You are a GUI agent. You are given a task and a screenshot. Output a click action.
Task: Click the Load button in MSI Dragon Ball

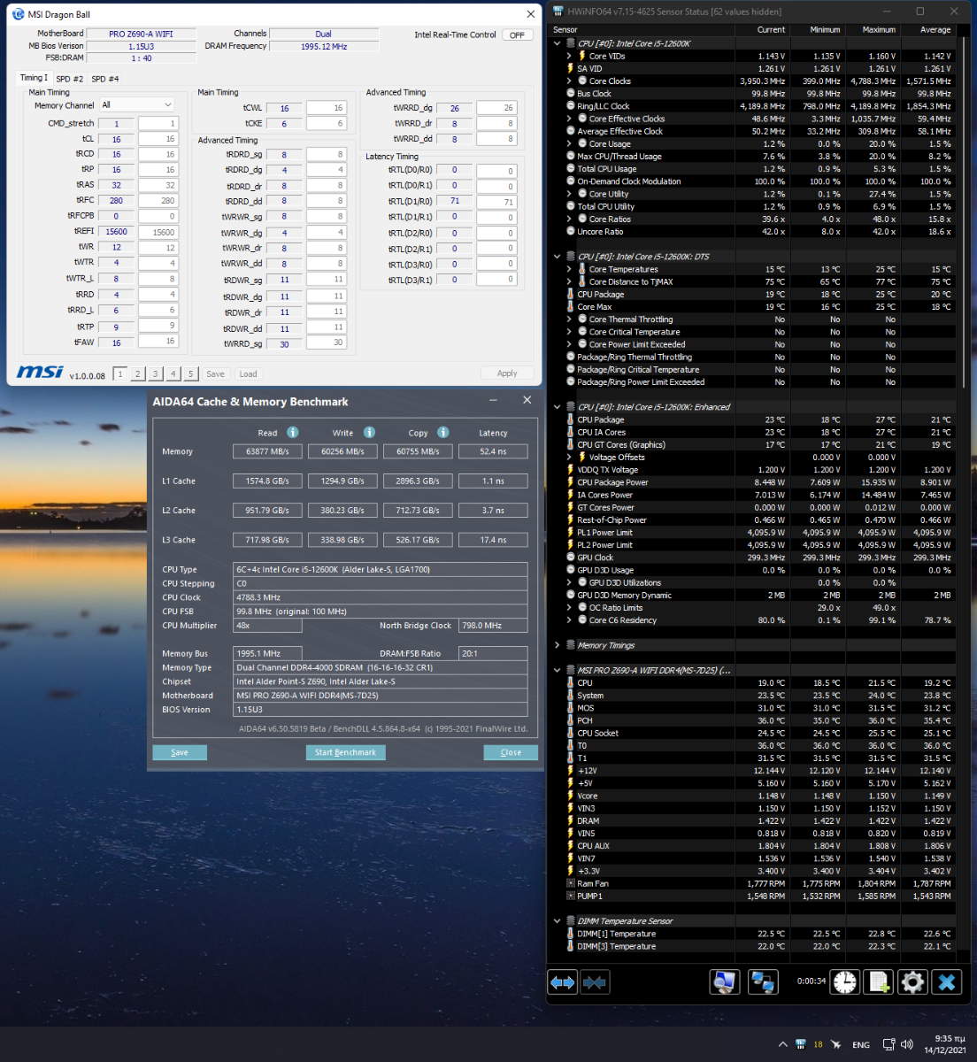pyautogui.click(x=248, y=374)
